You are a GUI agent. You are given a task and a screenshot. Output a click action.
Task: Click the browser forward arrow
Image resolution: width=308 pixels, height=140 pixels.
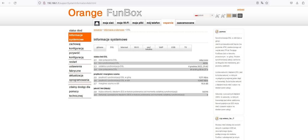click(9, 3)
